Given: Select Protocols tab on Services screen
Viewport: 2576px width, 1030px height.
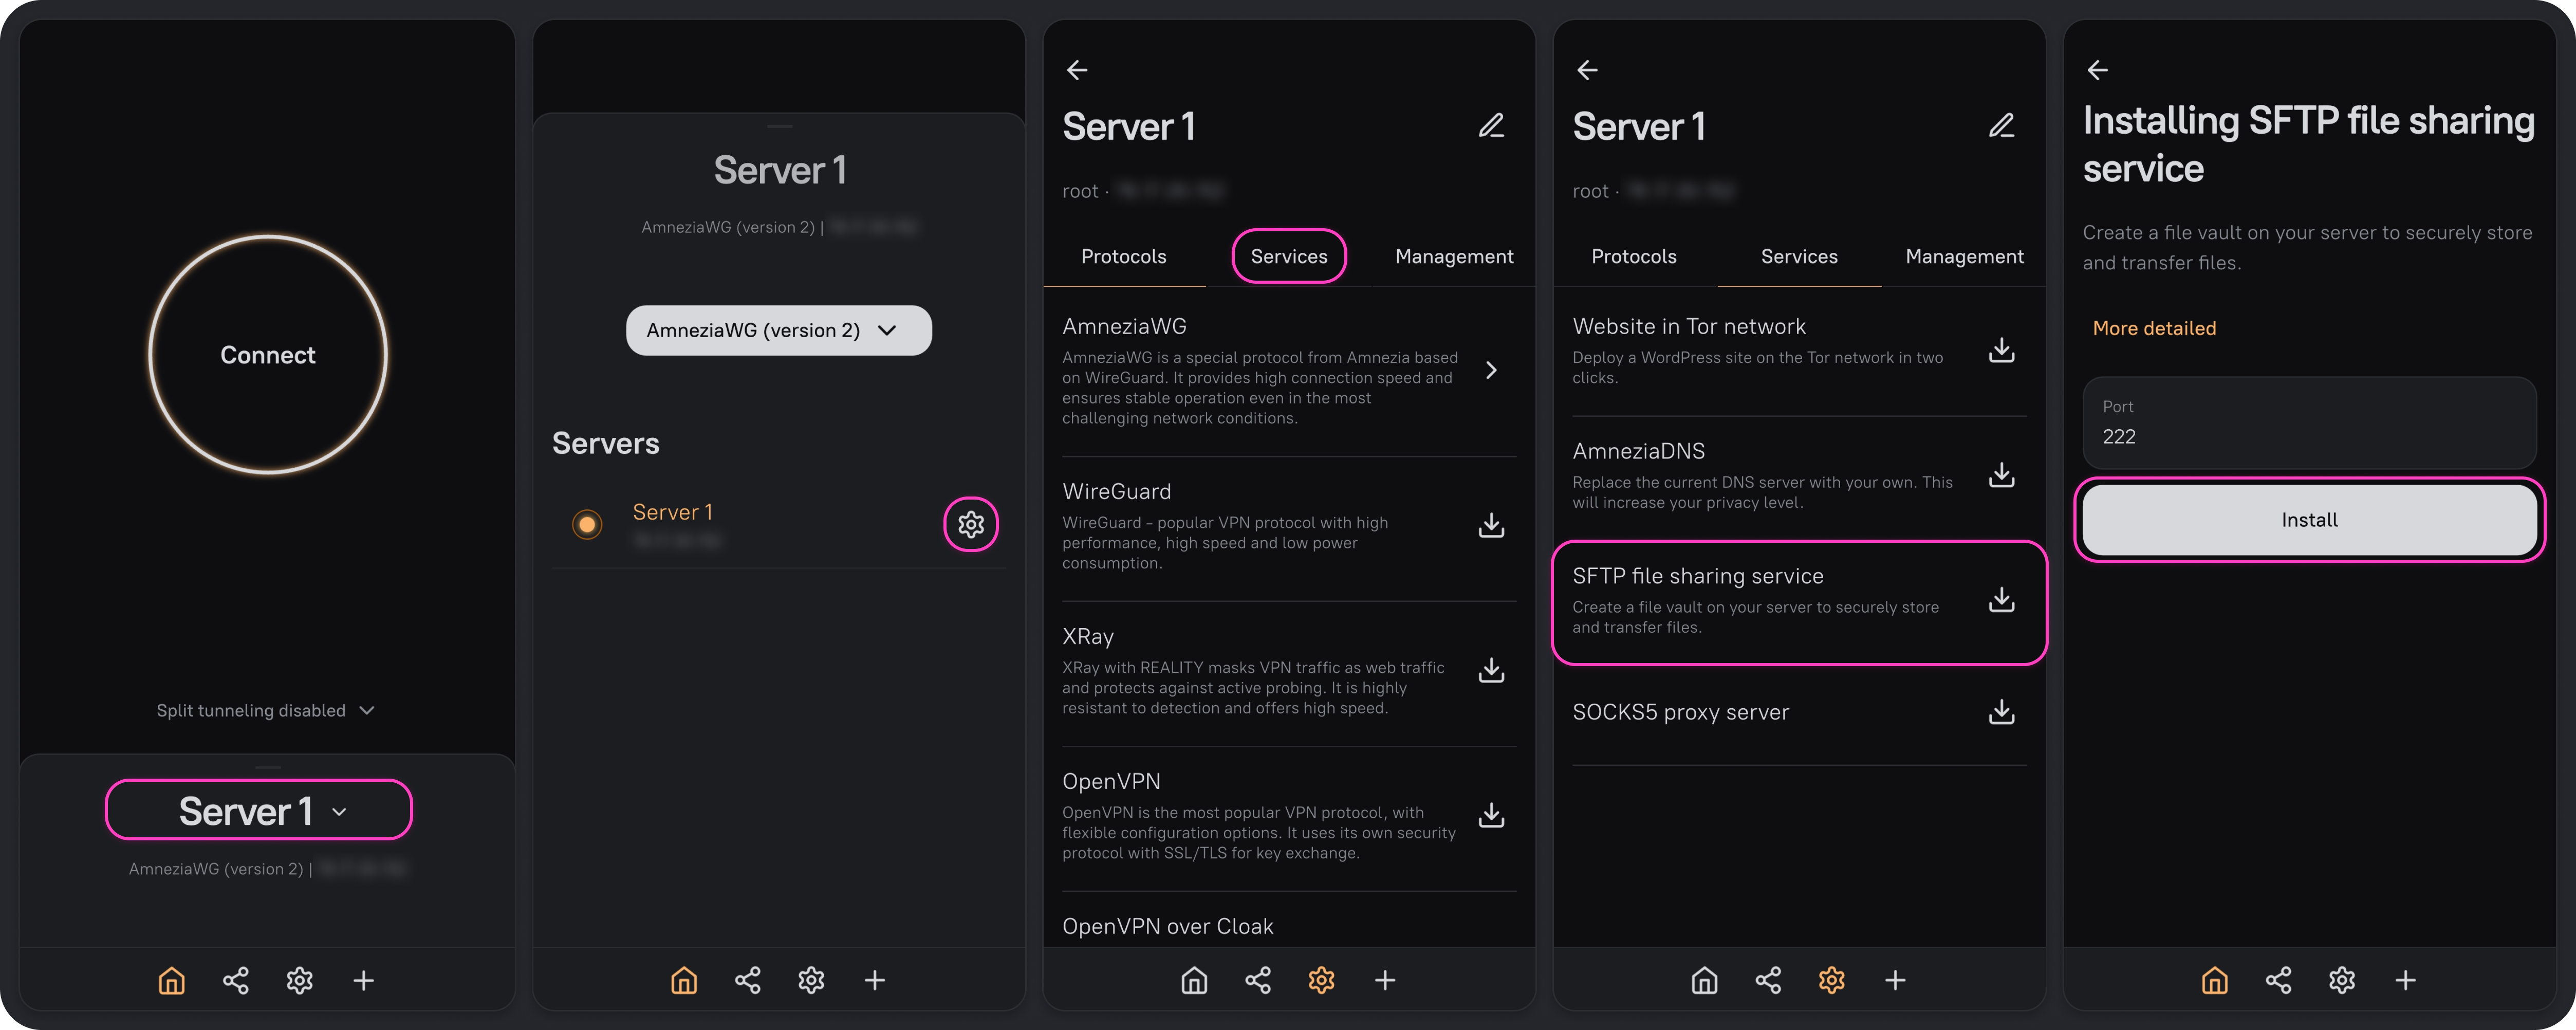Looking at the screenshot, I should tap(1634, 257).
